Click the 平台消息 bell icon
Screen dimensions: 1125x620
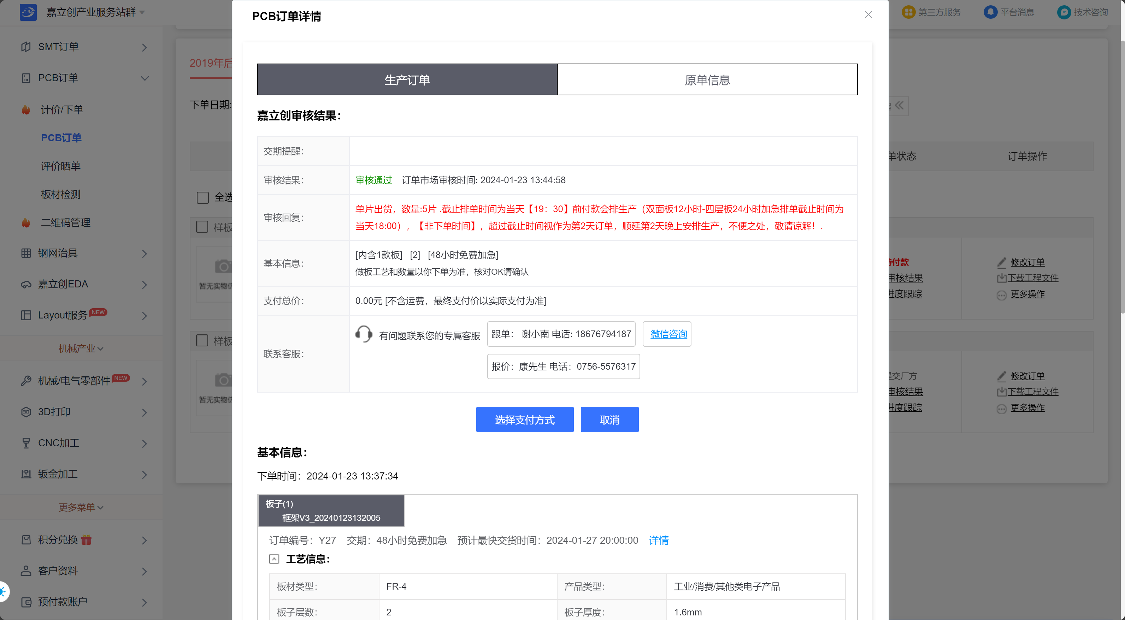click(990, 12)
